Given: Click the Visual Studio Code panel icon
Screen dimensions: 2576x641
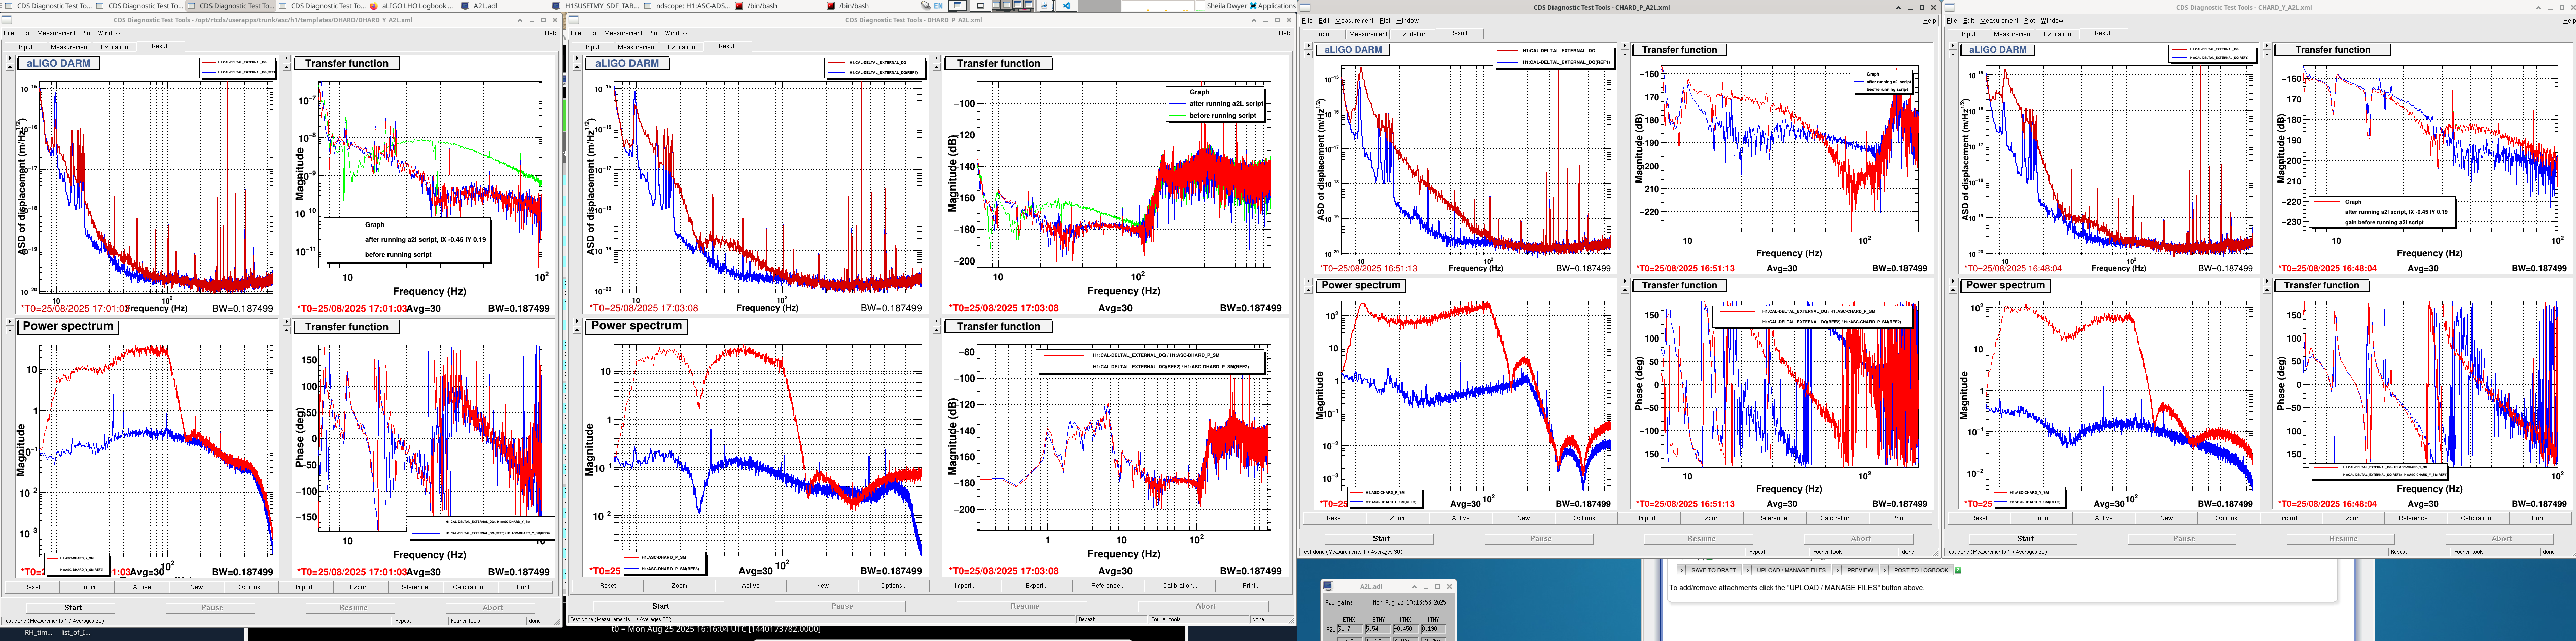Looking at the screenshot, I should pyautogui.click(x=1066, y=5).
